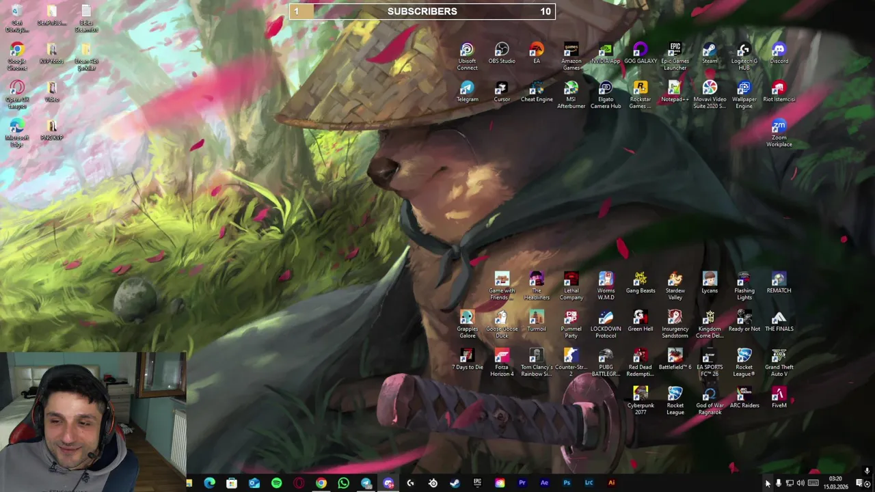Open Photoshop from the taskbar
This screenshot has width=875, height=492.
(x=567, y=483)
